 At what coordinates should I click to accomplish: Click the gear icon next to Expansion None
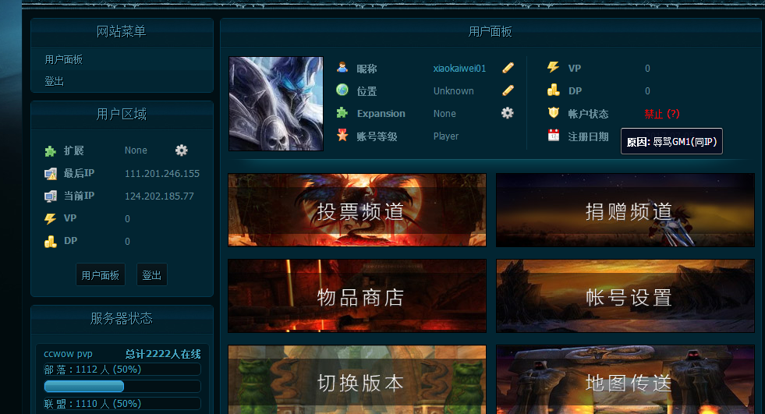508,113
